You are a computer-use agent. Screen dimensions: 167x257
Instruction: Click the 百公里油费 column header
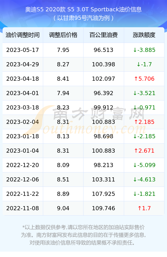[x=104, y=35]
